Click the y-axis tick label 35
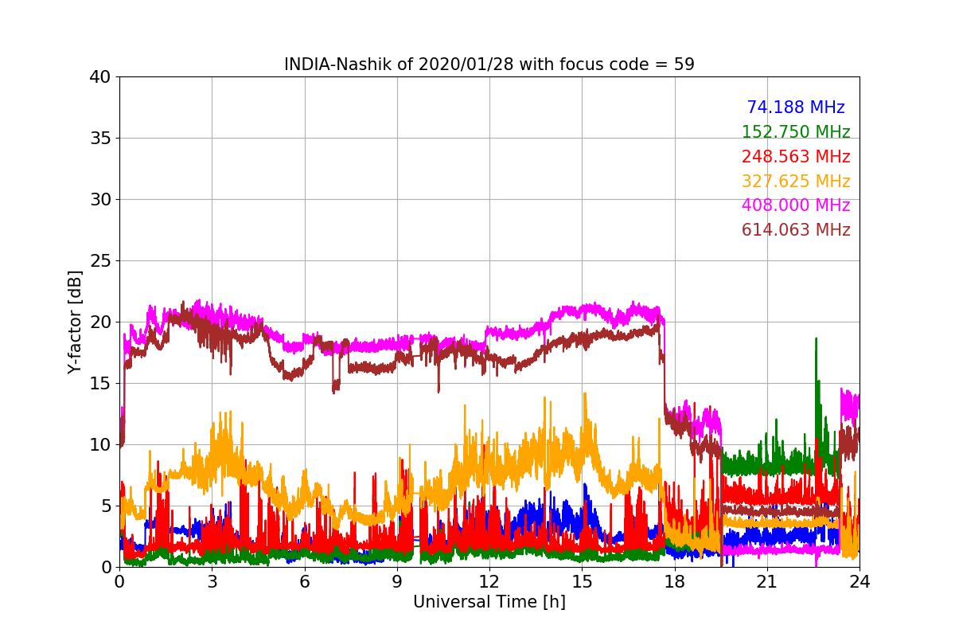The image size is (955, 637). (99, 139)
